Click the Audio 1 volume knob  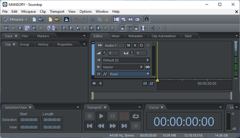pyautogui.click(x=104, y=53)
